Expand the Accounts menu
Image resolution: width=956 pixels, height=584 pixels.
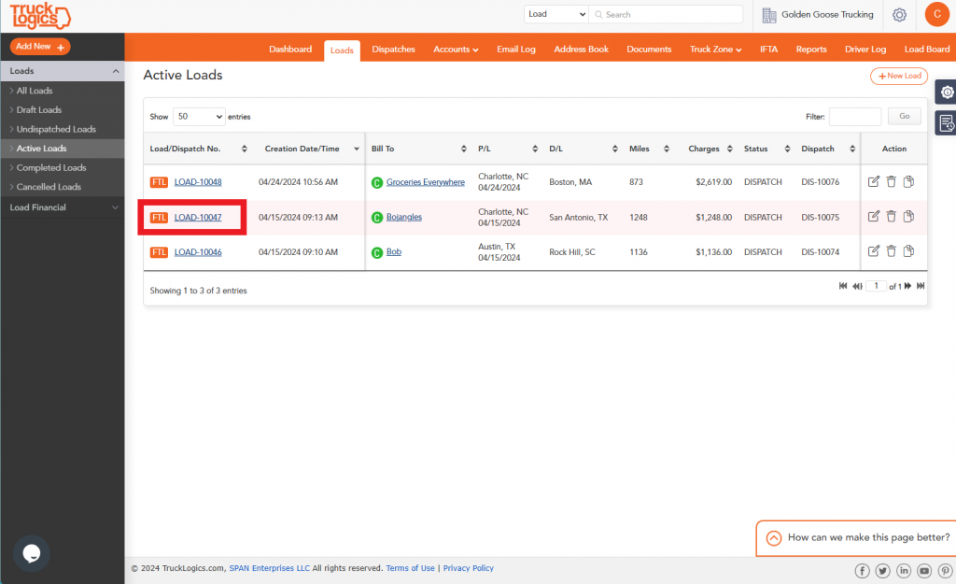point(456,50)
